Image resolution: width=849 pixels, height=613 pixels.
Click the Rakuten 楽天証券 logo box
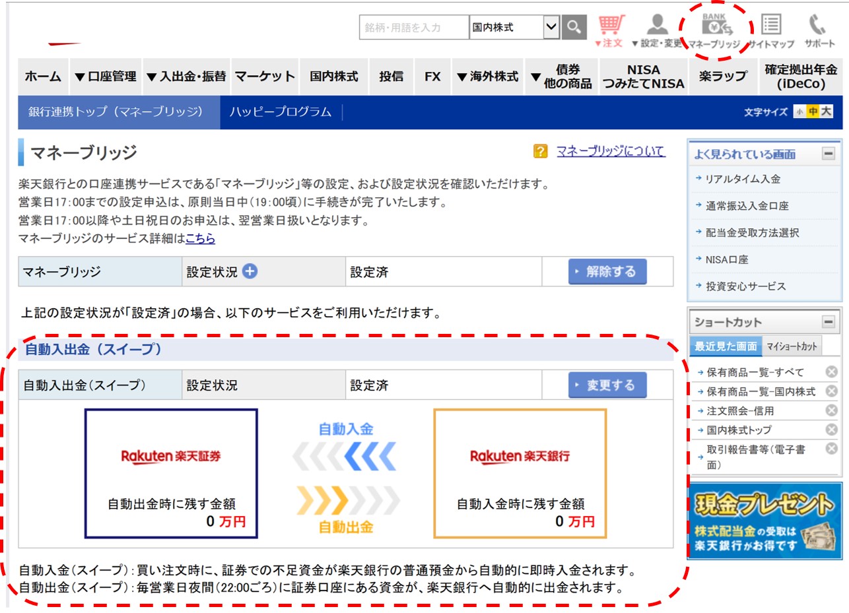[171, 473]
